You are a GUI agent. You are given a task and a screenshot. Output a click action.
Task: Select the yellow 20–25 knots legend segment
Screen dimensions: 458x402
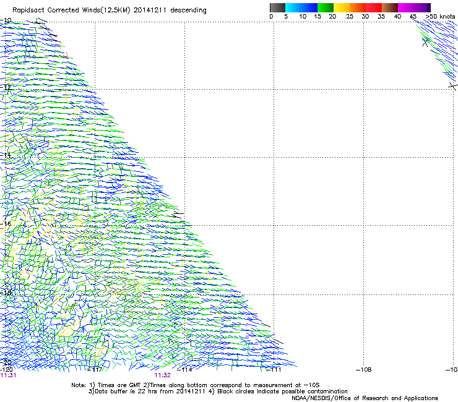(x=342, y=7)
